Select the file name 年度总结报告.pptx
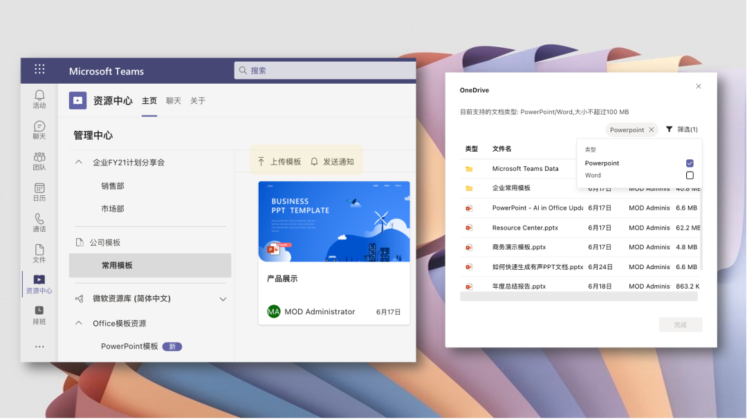 click(519, 286)
